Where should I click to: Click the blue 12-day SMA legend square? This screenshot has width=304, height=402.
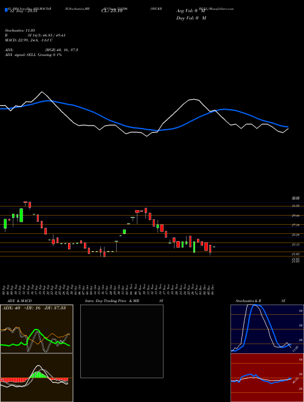point(6,10)
